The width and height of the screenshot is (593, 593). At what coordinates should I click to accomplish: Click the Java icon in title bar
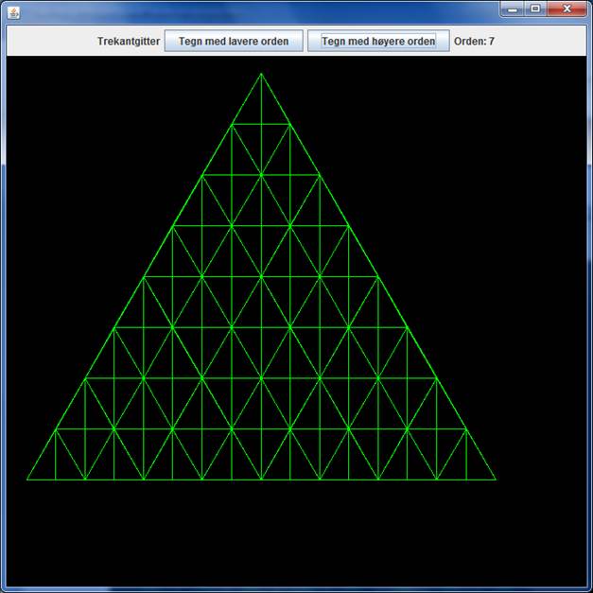tap(13, 12)
